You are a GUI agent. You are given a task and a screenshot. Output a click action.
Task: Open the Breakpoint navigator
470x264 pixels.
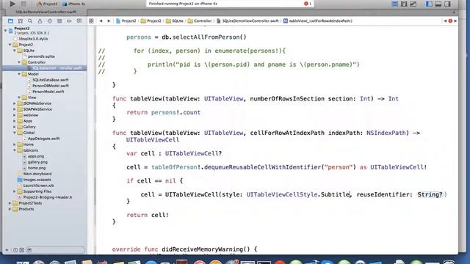pos(69,21)
